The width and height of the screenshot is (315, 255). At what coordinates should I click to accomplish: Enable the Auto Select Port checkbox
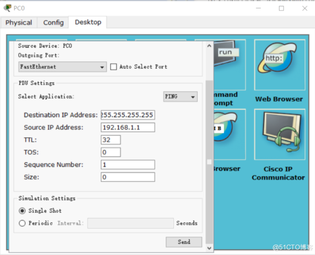[x=114, y=67]
